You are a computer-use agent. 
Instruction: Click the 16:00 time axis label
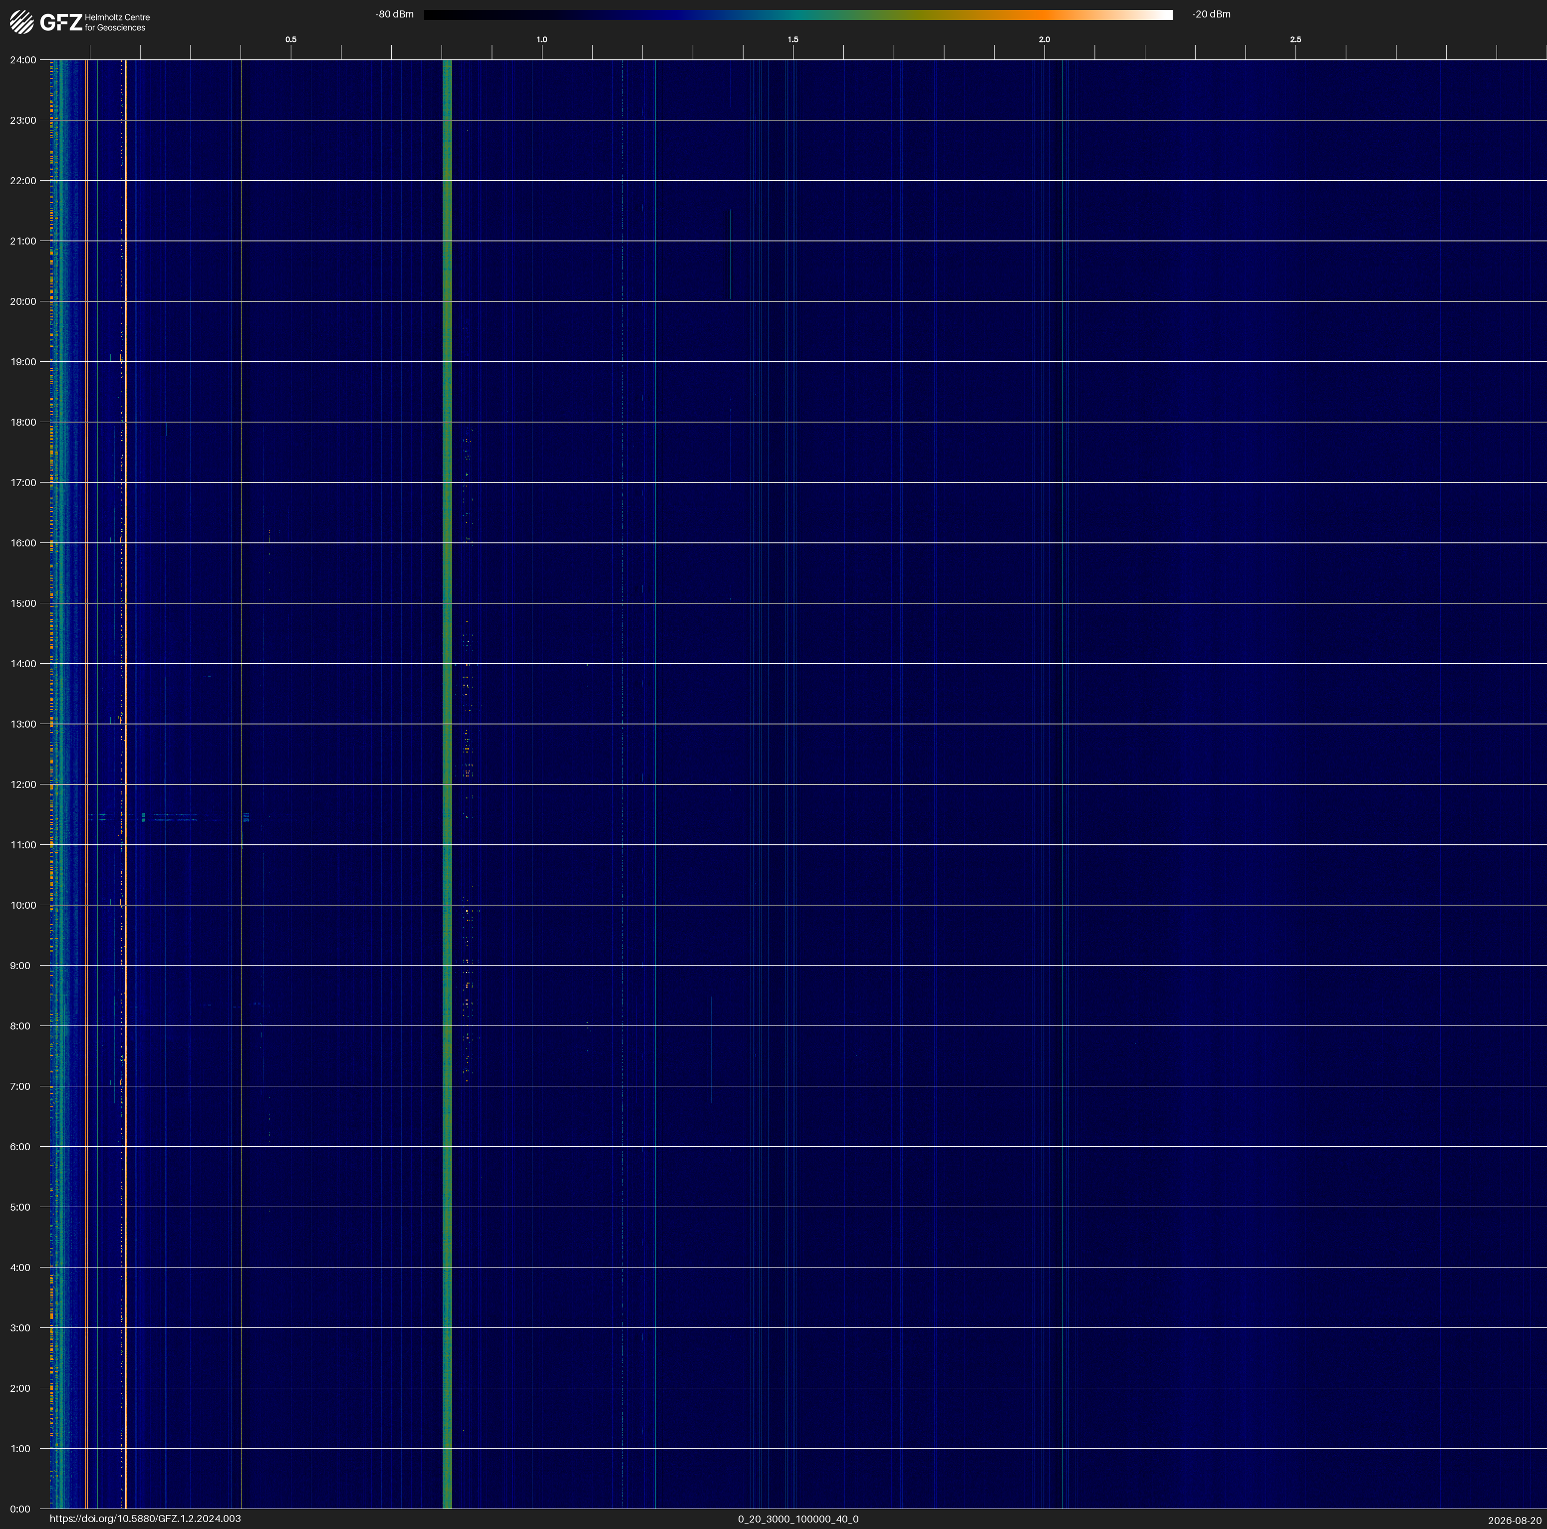(22, 543)
